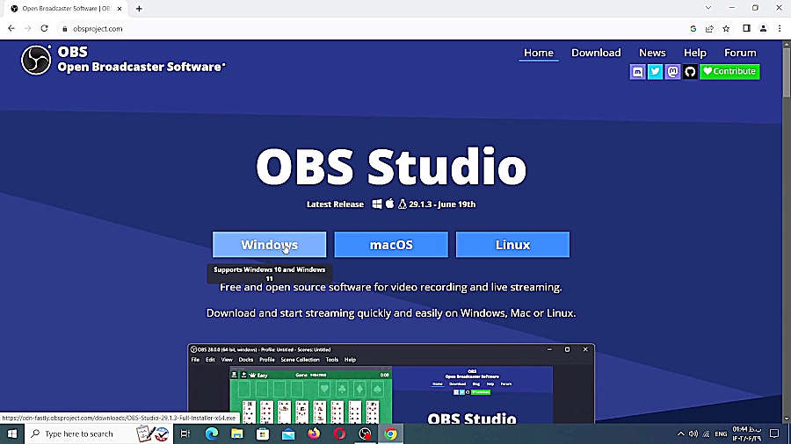Open OBS Studio taskbar icon
The height and width of the screenshot is (444, 791).
click(366, 433)
